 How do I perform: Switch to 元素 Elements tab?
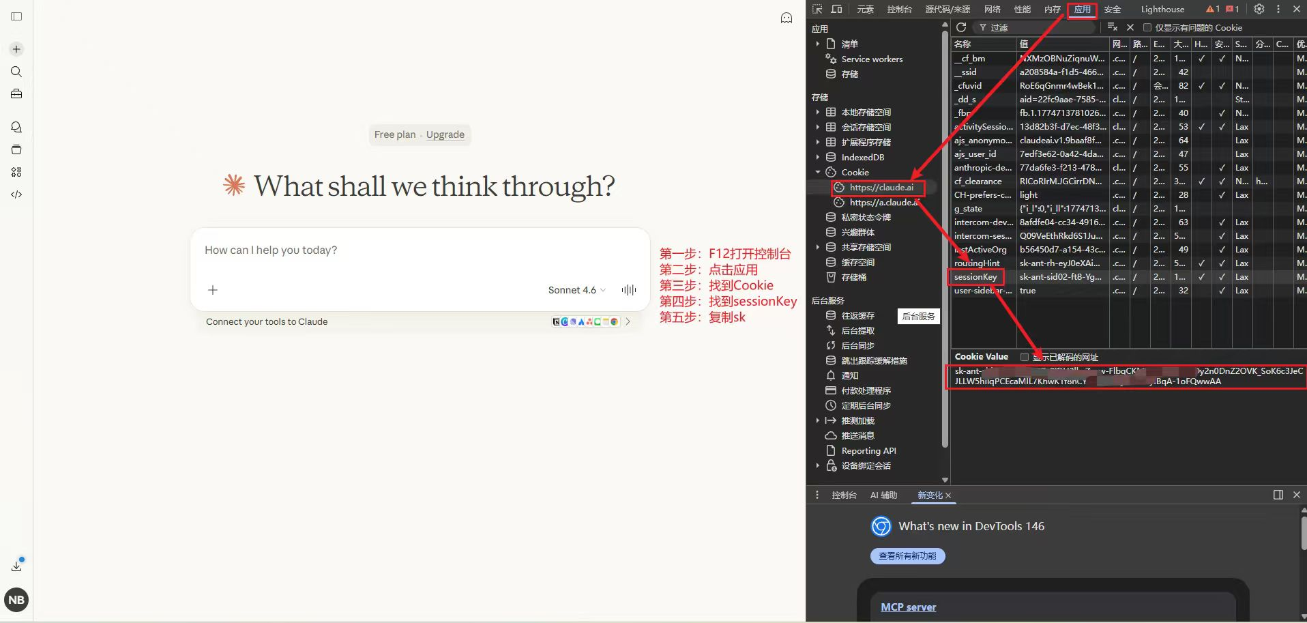(x=866, y=9)
